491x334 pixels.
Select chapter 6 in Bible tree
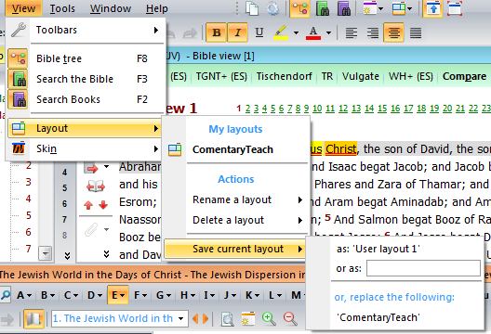[x=29, y=232]
